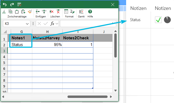The image size is (174, 103).
Task: Paste special with percent clipboard icon
Action: click(x=23, y=12)
